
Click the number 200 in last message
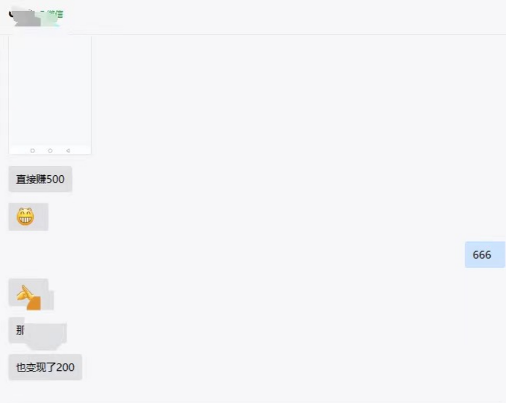click(65, 367)
